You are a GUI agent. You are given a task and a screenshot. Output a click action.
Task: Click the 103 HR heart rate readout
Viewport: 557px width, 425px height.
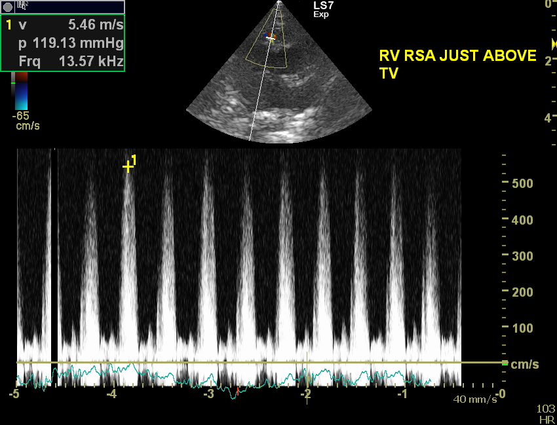pyautogui.click(x=545, y=414)
